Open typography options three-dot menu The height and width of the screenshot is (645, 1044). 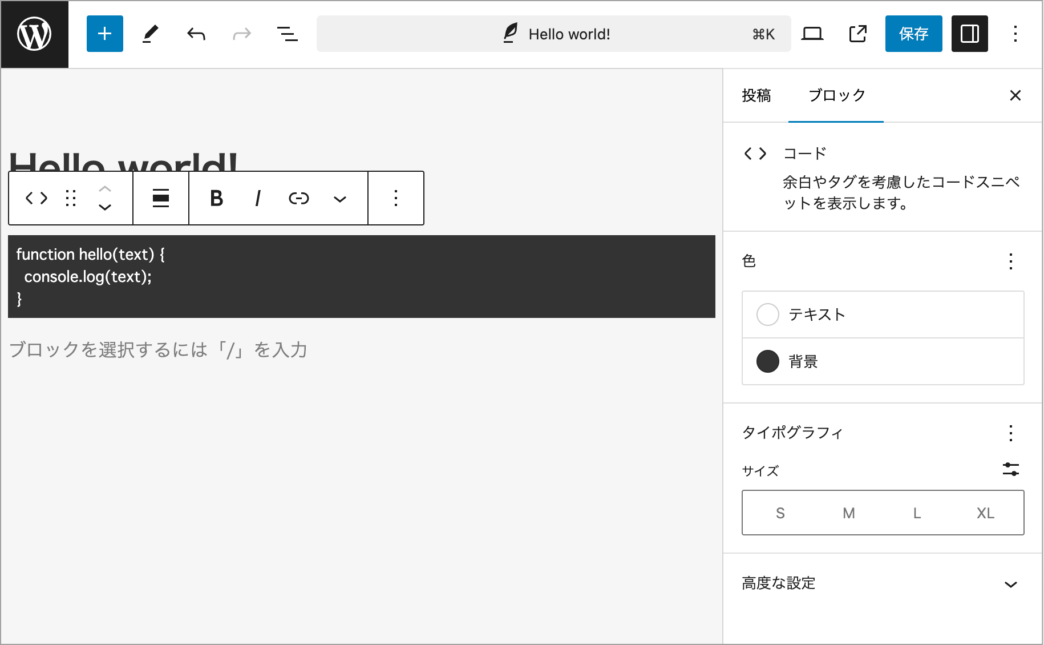tap(1010, 433)
